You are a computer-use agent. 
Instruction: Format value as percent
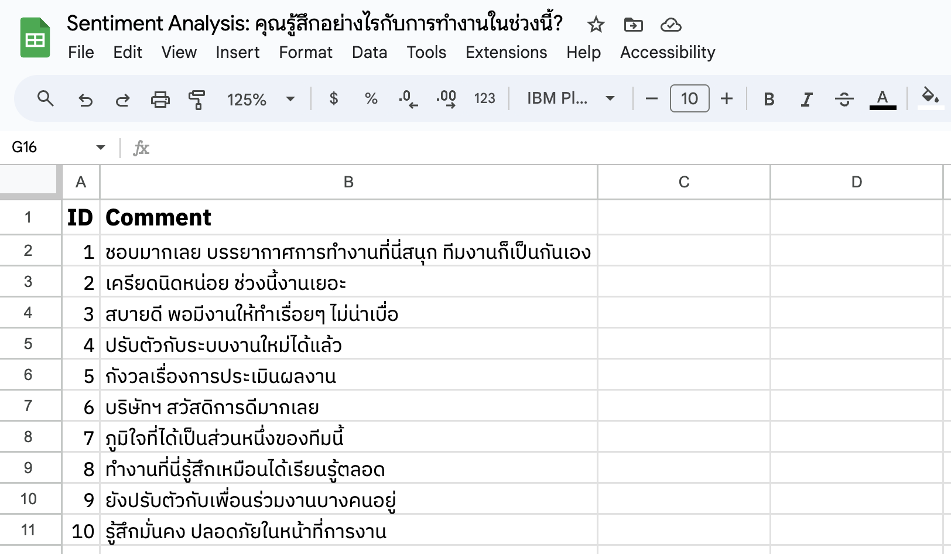coord(370,98)
